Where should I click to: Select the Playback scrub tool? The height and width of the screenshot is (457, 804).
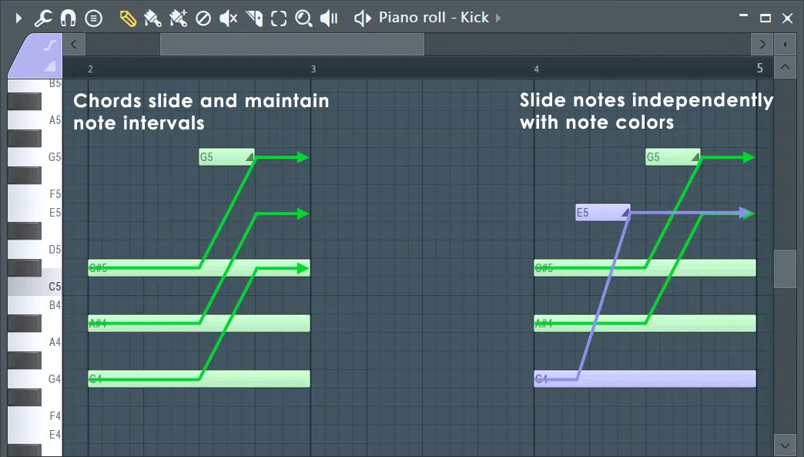[x=329, y=18]
